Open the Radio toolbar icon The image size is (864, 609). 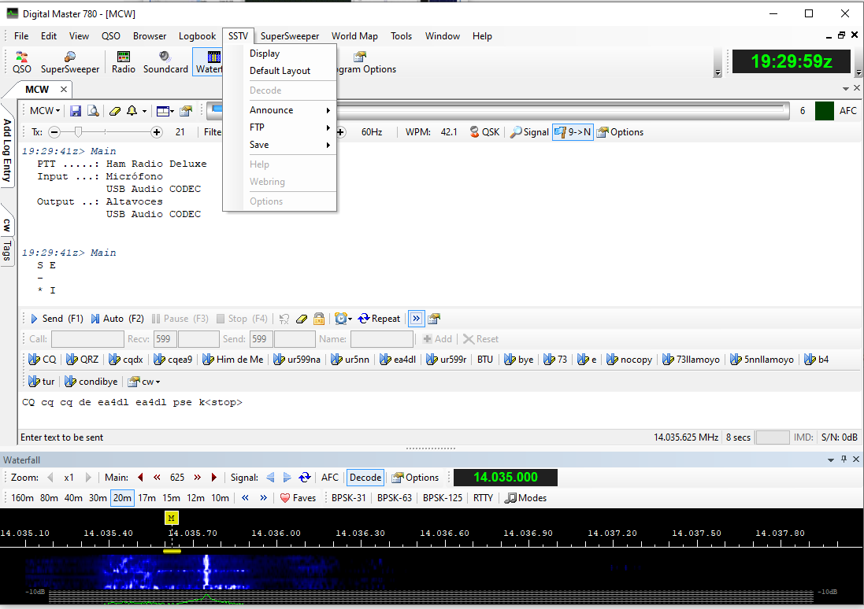pos(124,62)
